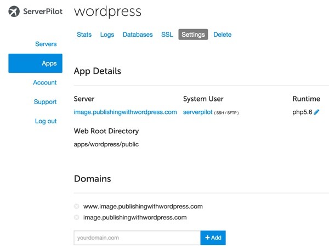This screenshot has width=329, height=250.
Task: Click the ServerPilot airplane logo icon
Action: [x=14, y=12]
